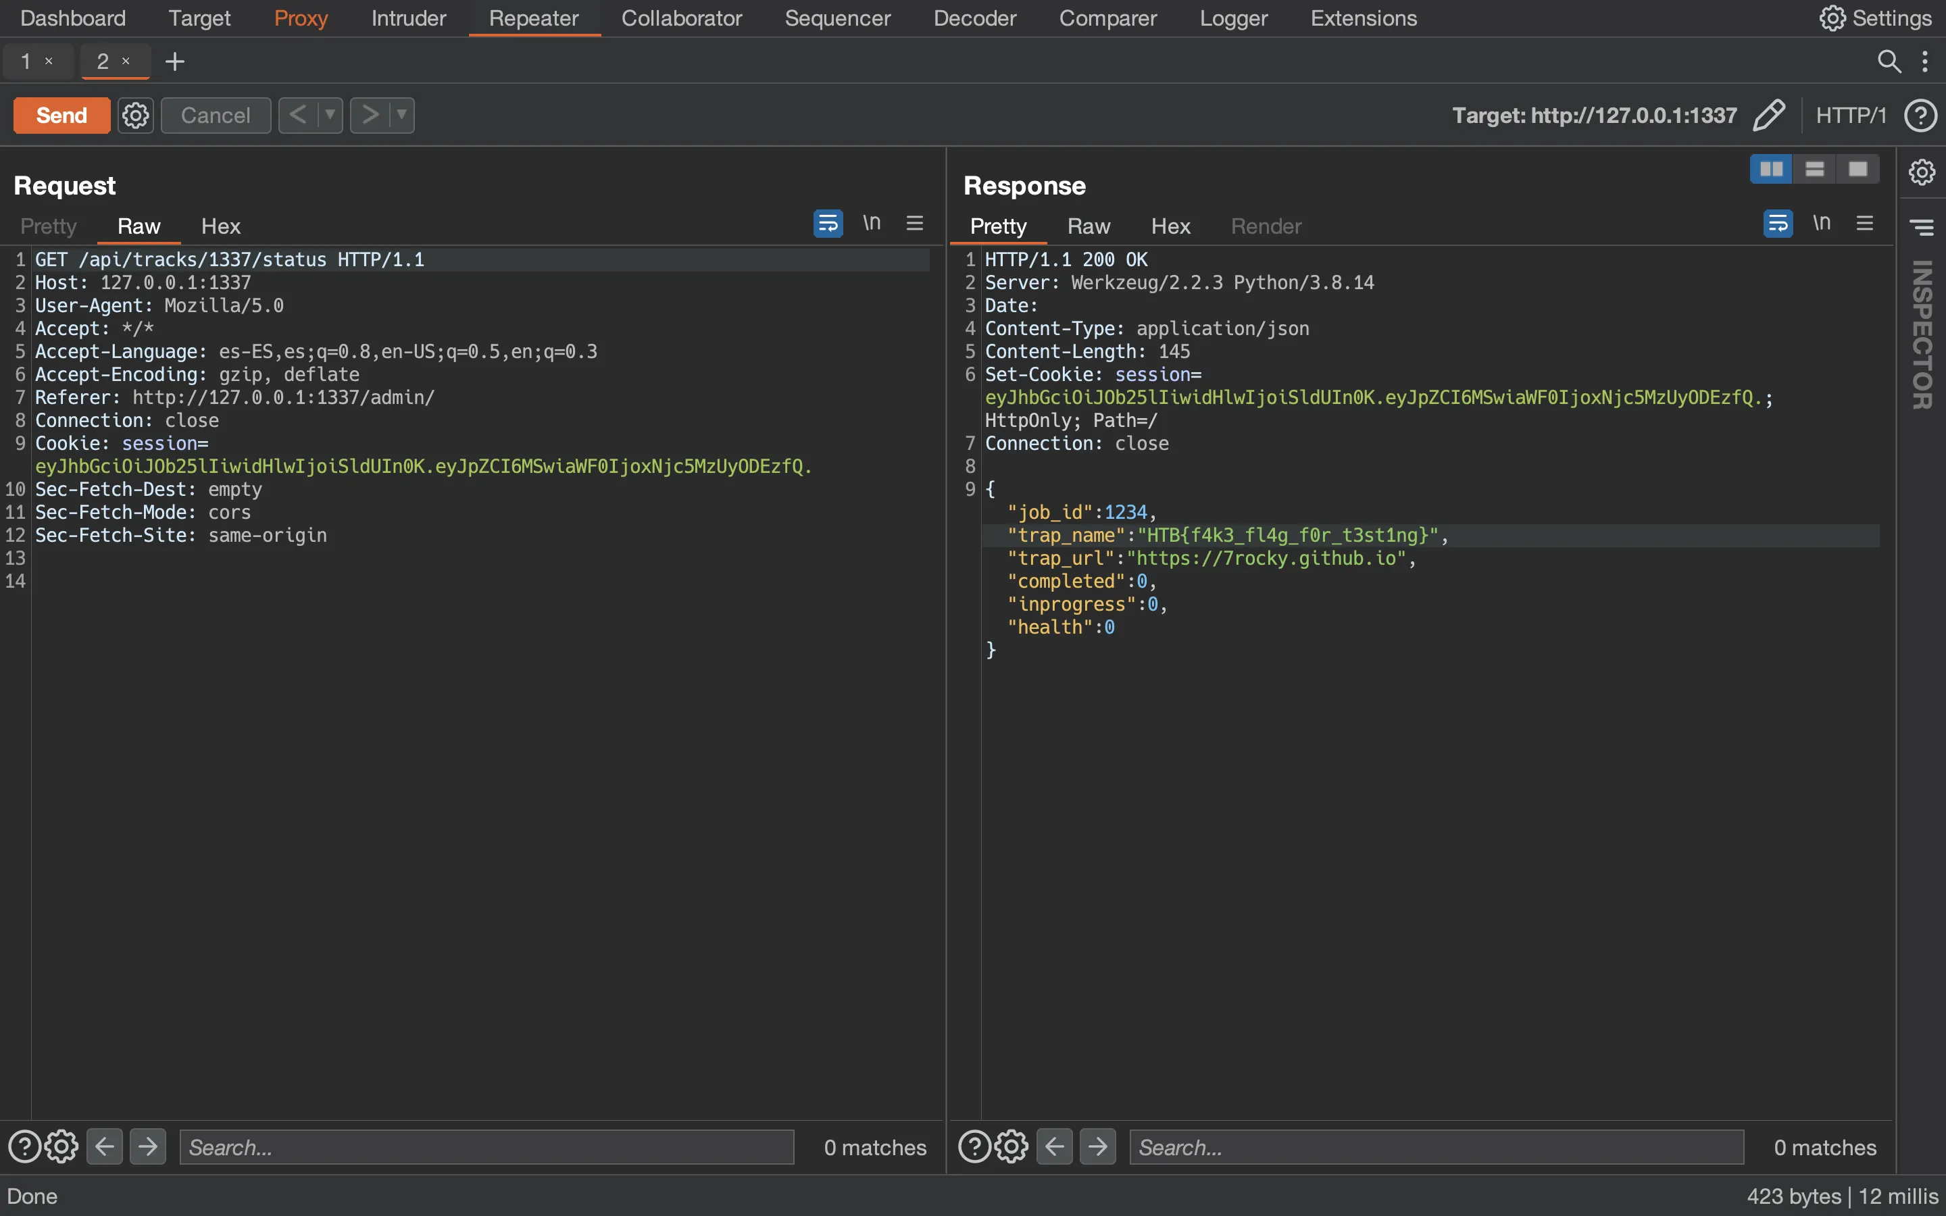Show non-printable characters in Response viewer

(x=1822, y=223)
